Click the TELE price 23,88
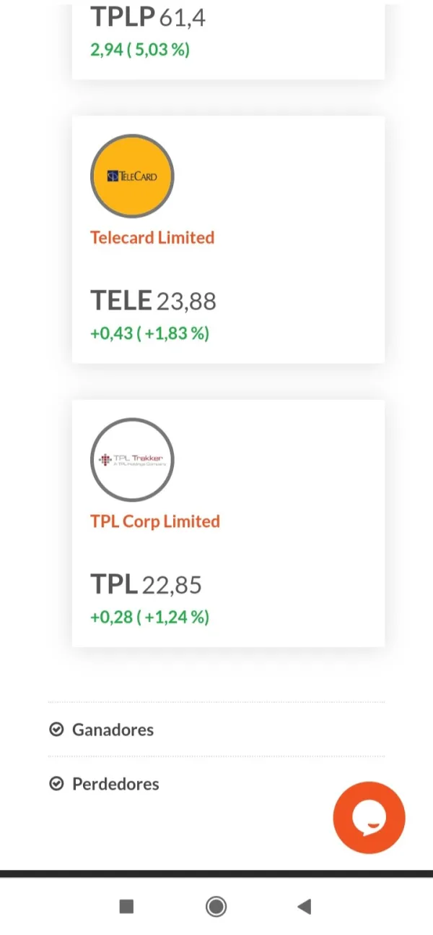This screenshot has height=935, width=433. (186, 301)
